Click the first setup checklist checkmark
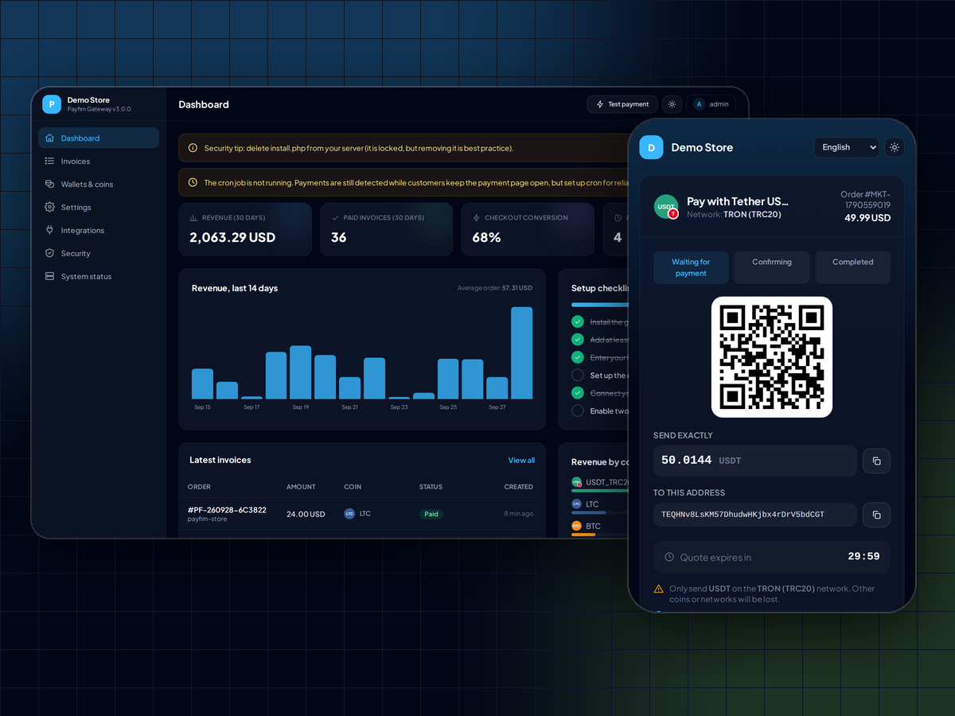 tap(578, 321)
